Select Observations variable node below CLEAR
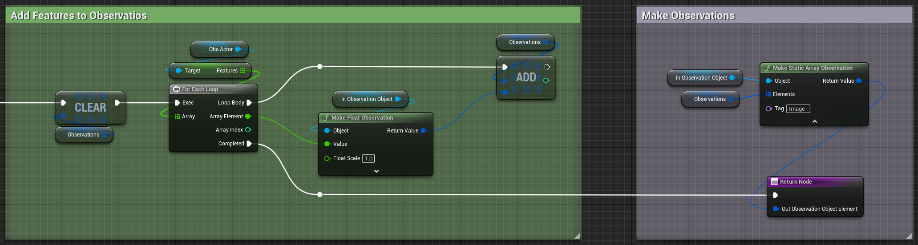 point(84,135)
